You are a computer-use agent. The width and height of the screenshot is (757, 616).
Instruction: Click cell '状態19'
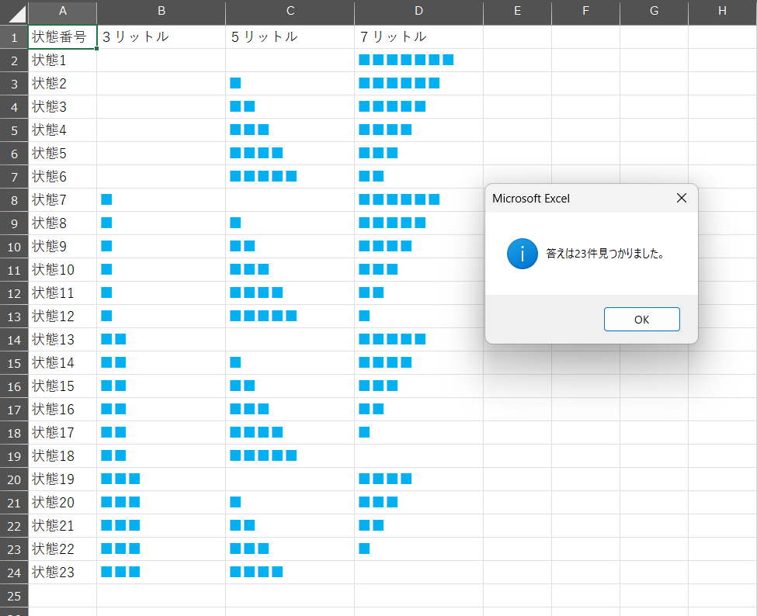62,479
